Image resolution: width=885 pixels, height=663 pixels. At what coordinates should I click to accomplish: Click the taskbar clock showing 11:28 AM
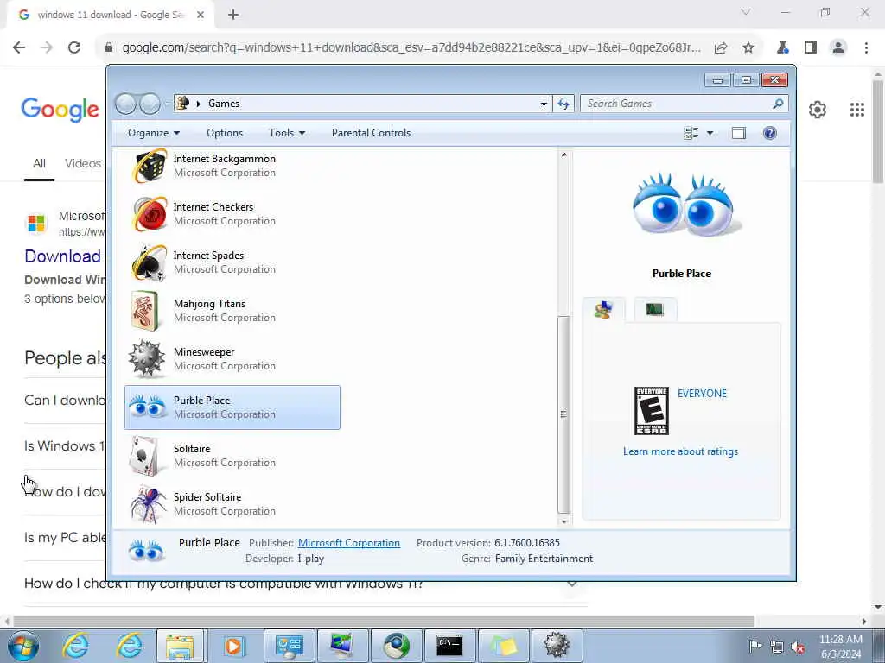click(840, 647)
